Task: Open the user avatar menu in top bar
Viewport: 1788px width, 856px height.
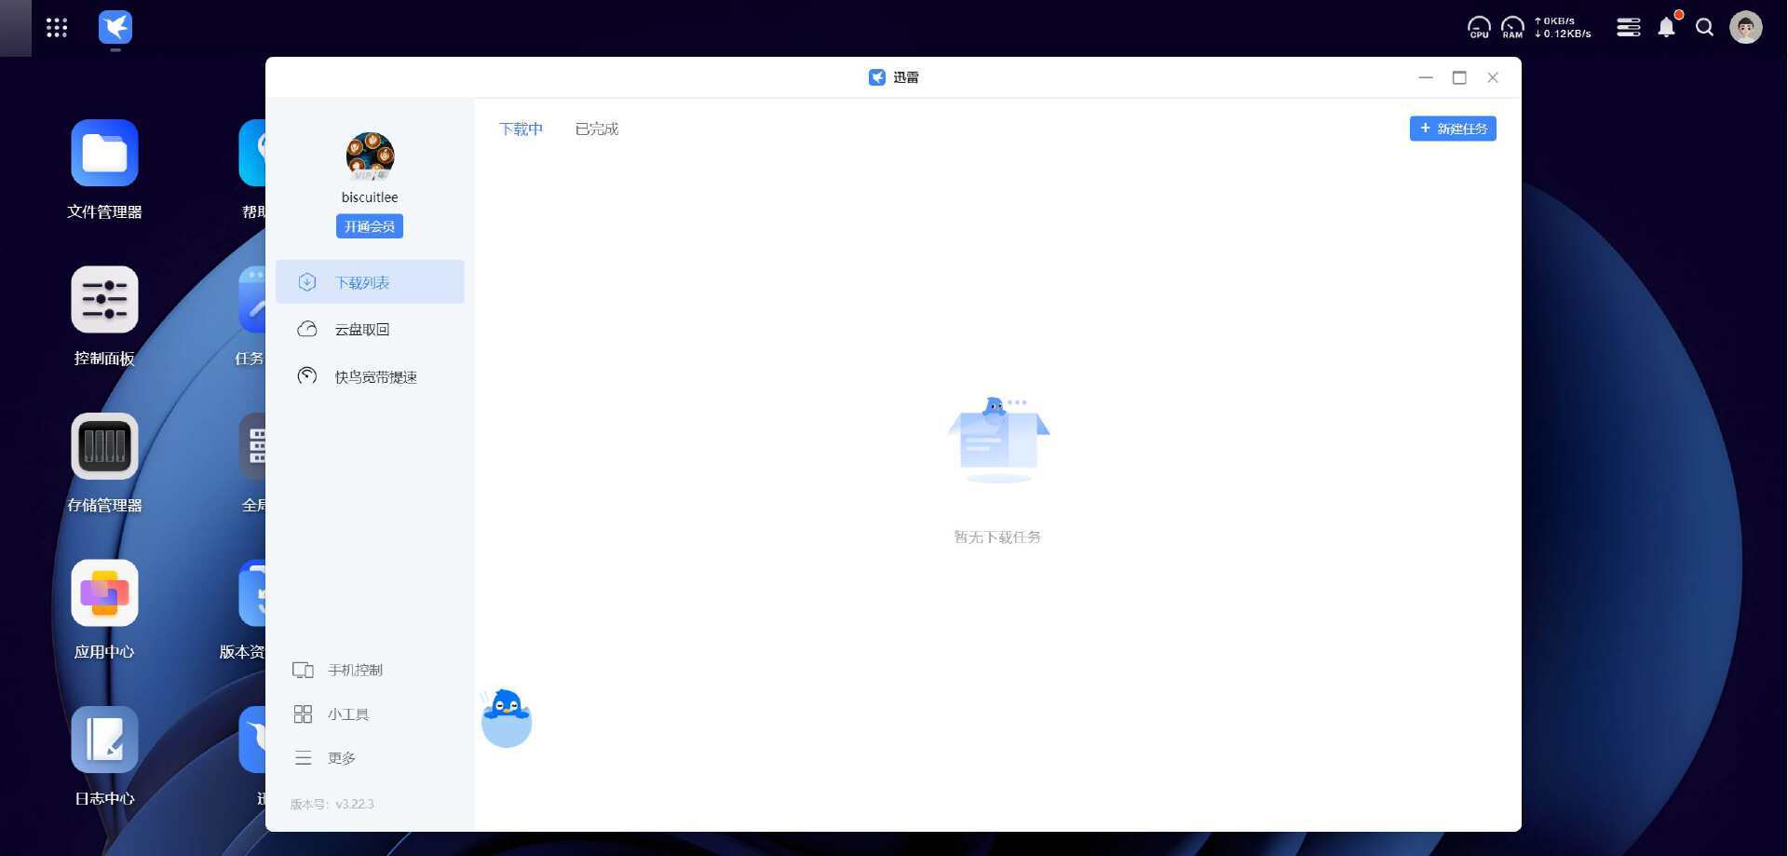Action: 1746,27
